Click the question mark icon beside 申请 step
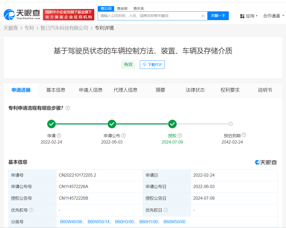This screenshot has height=228, width=286. 59,135
